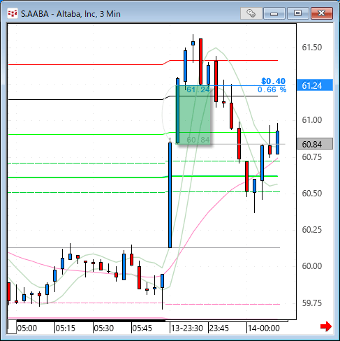Click the 14-00:00 time label

pos(264,328)
